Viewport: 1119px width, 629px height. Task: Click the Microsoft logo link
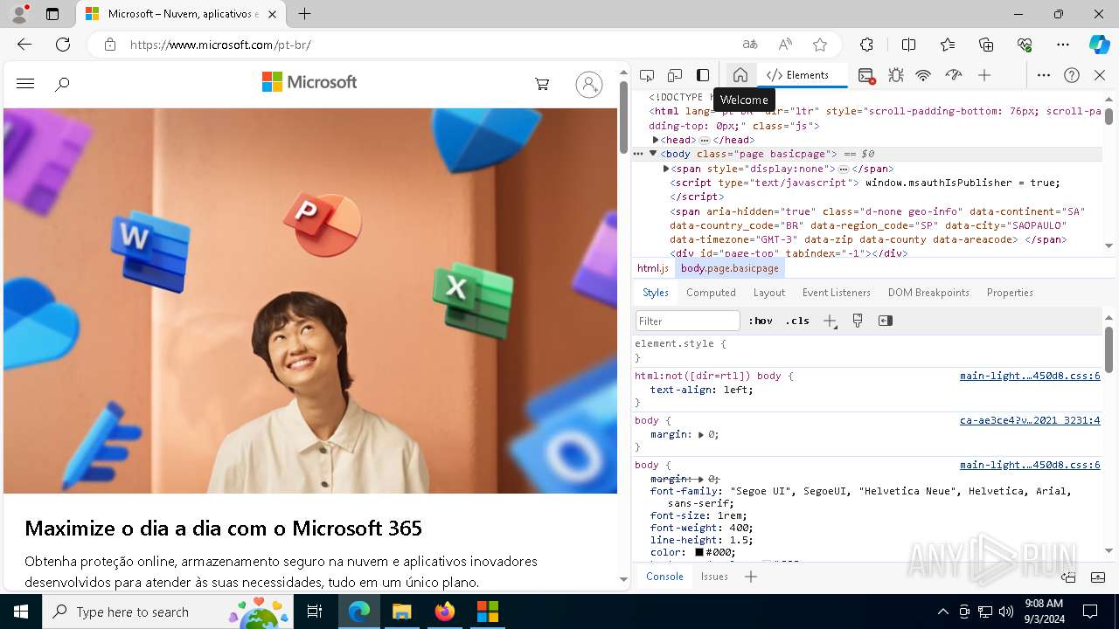pos(309,82)
